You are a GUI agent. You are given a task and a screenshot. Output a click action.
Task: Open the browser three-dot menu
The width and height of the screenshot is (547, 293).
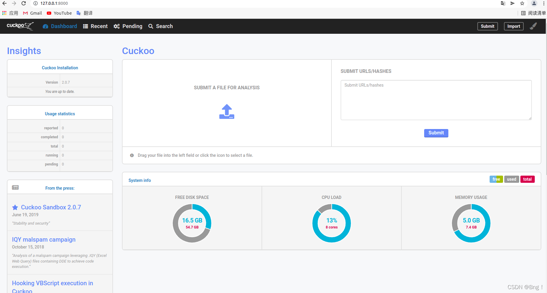(x=544, y=3)
